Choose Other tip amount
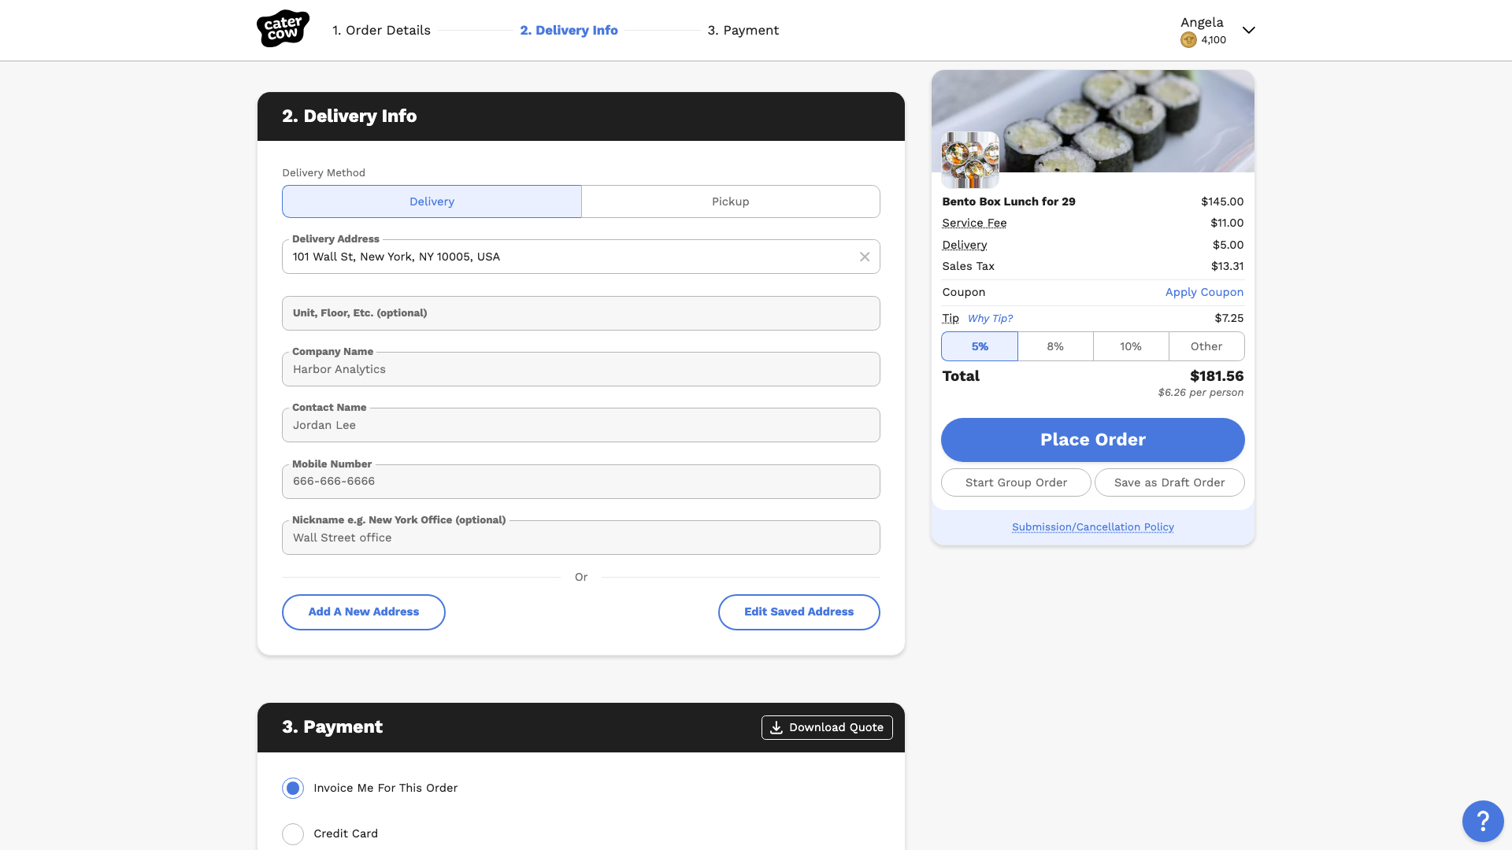The height and width of the screenshot is (850, 1512). point(1206,346)
